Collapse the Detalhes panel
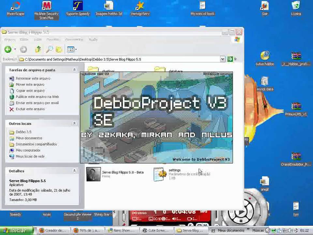This screenshot has width=313, height=235. 74,171
